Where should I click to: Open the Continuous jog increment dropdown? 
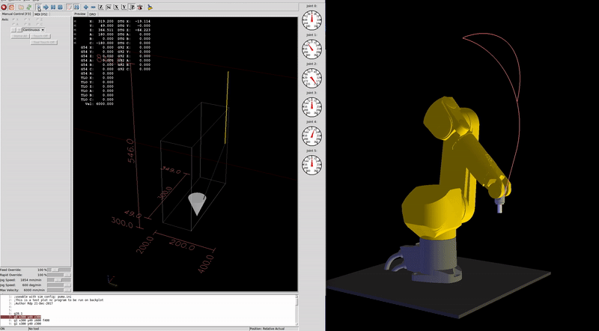(x=33, y=30)
